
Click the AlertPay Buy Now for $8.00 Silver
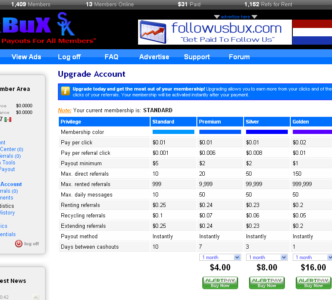267,283
